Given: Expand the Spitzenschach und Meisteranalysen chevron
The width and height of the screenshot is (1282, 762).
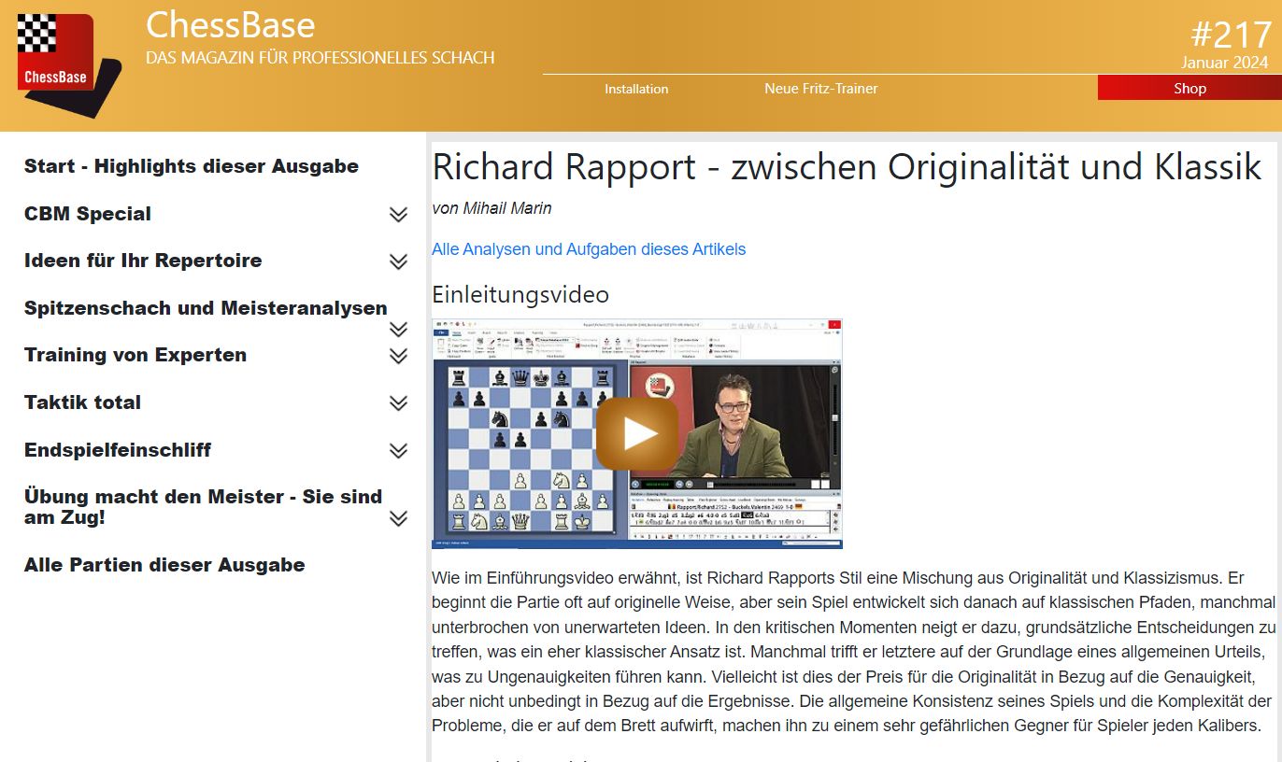Looking at the screenshot, I should (x=398, y=329).
